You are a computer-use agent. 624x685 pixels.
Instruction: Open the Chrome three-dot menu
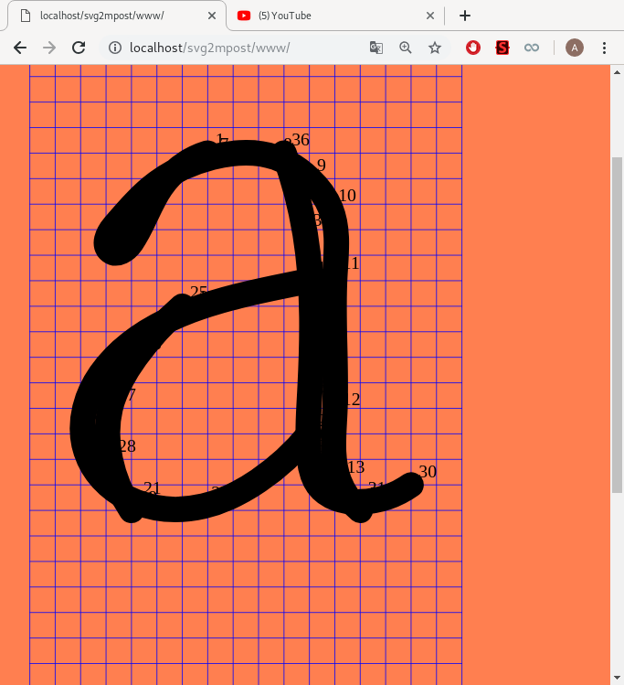pos(604,48)
